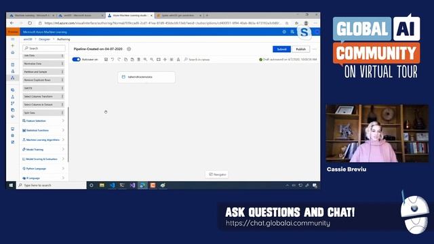The width and height of the screenshot is (434, 244).
Task: Click the module palette vertical scrollbar
Action: click(x=68, y=134)
